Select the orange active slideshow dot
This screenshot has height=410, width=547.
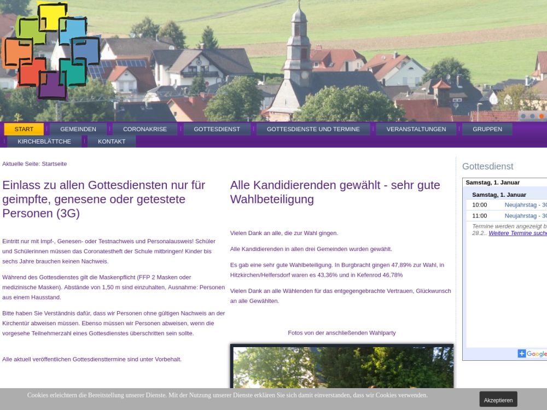click(x=541, y=116)
